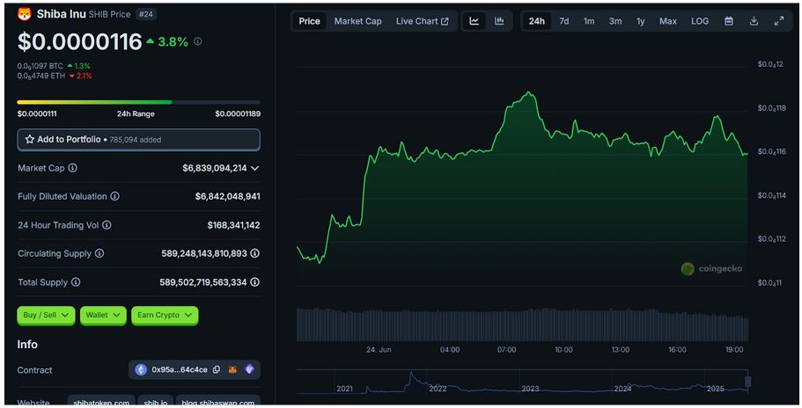Click the MetaMask fox icon in Contract
802x408 pixels.
point(232,369)
